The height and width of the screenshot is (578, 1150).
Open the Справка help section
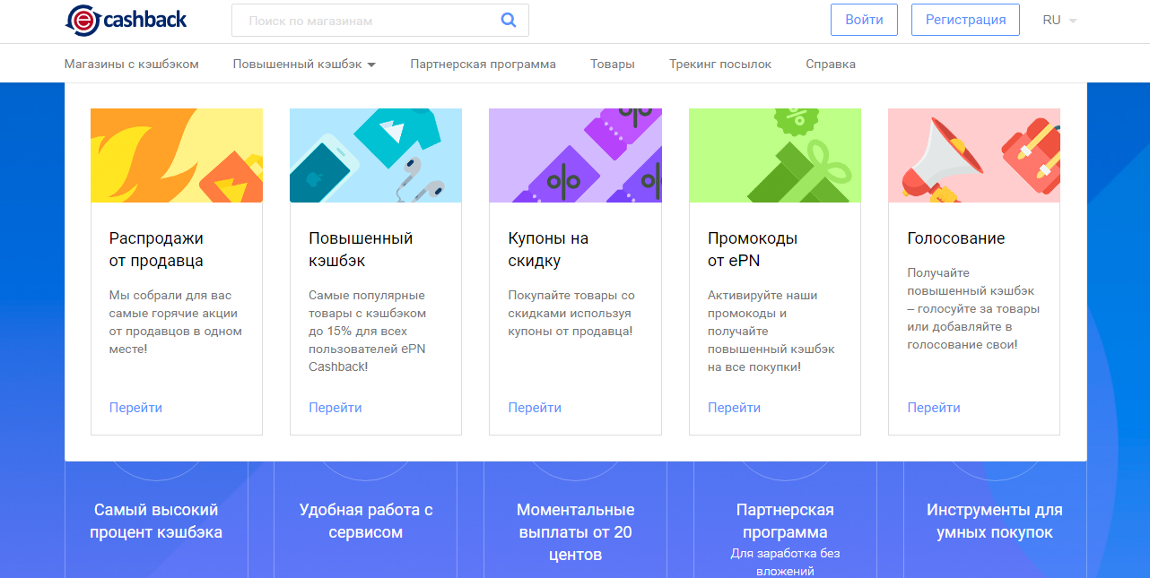830,65
